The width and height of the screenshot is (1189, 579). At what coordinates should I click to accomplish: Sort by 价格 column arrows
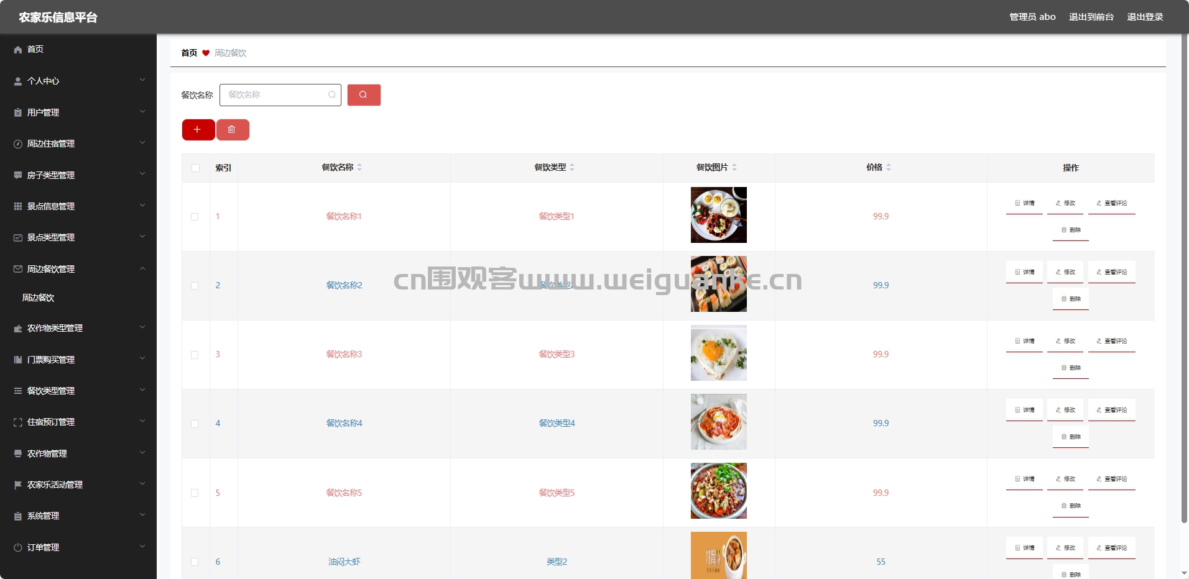889,167
